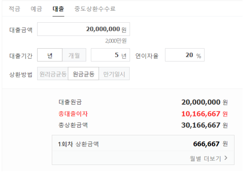Click the 대출원금 label
The width and height of the screenshot is (249, 176).
tap(70, 102)
